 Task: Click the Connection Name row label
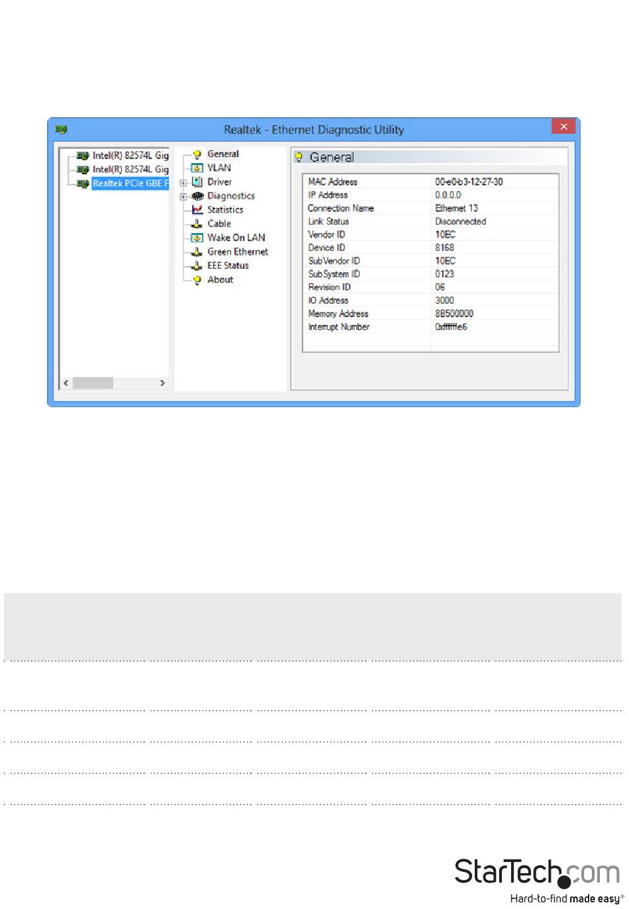[x=340, y=209]
